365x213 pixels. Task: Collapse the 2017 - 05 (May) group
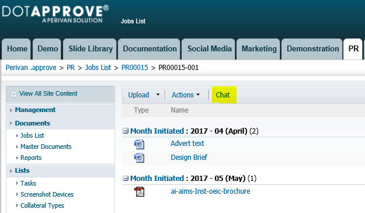coord(126,179)
